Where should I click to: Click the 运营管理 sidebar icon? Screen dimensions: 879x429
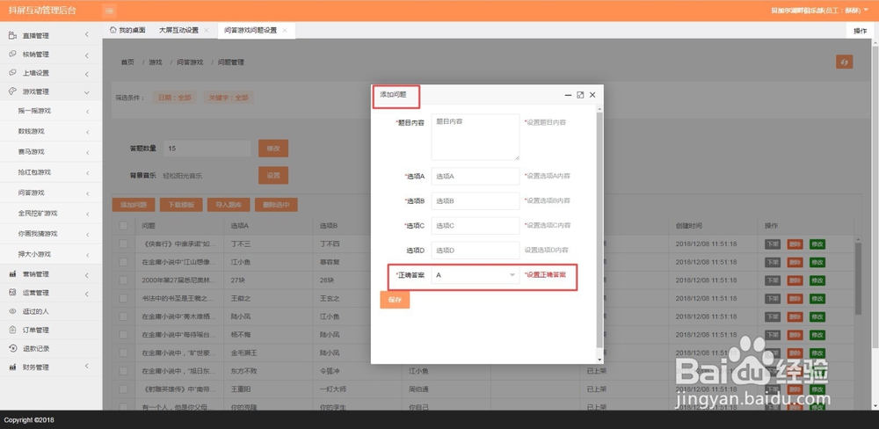click(12, 292)
